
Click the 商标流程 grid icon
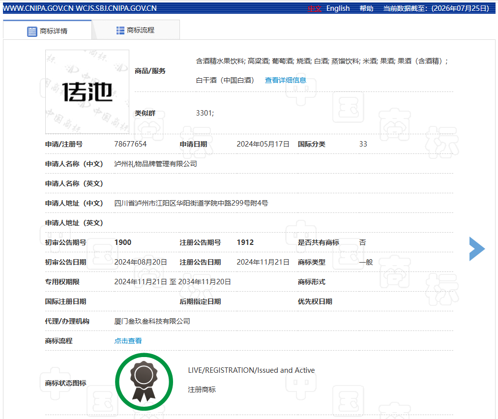pos(120,30)
